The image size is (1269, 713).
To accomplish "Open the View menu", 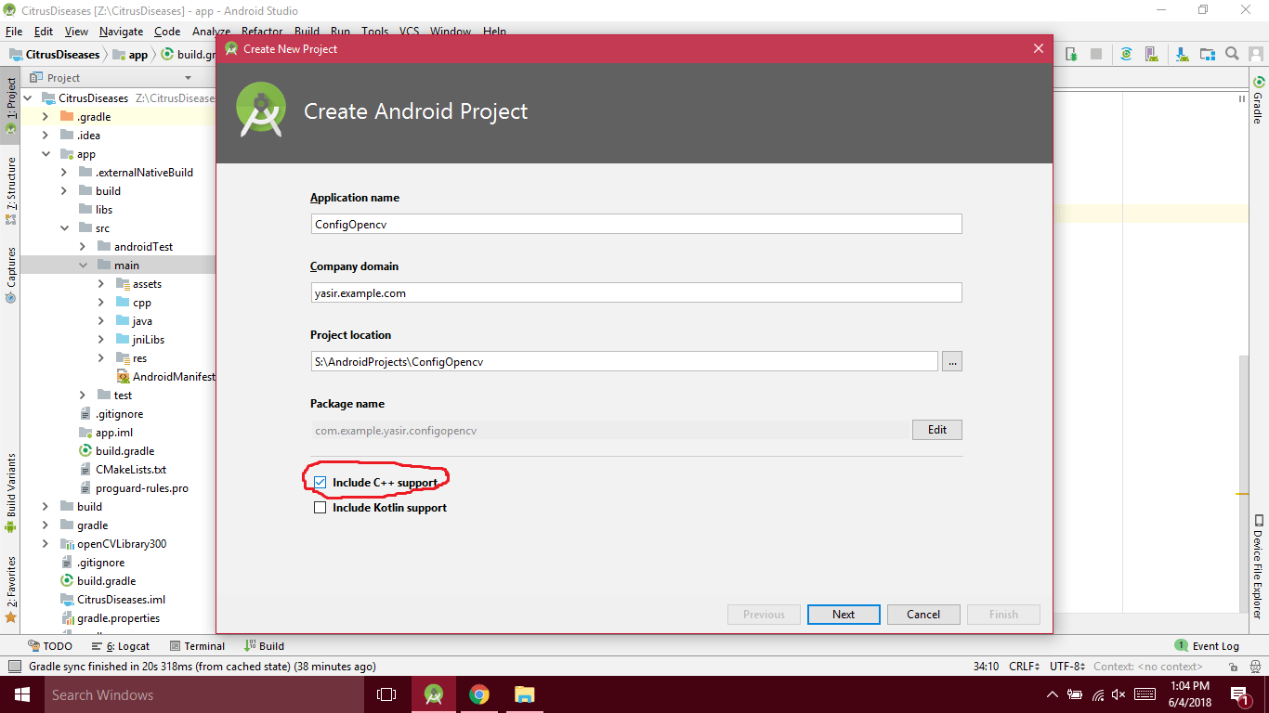I will [76, 32].
